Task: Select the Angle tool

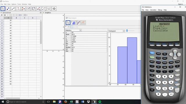Action: pyautogui.click(x=39, y=9)
